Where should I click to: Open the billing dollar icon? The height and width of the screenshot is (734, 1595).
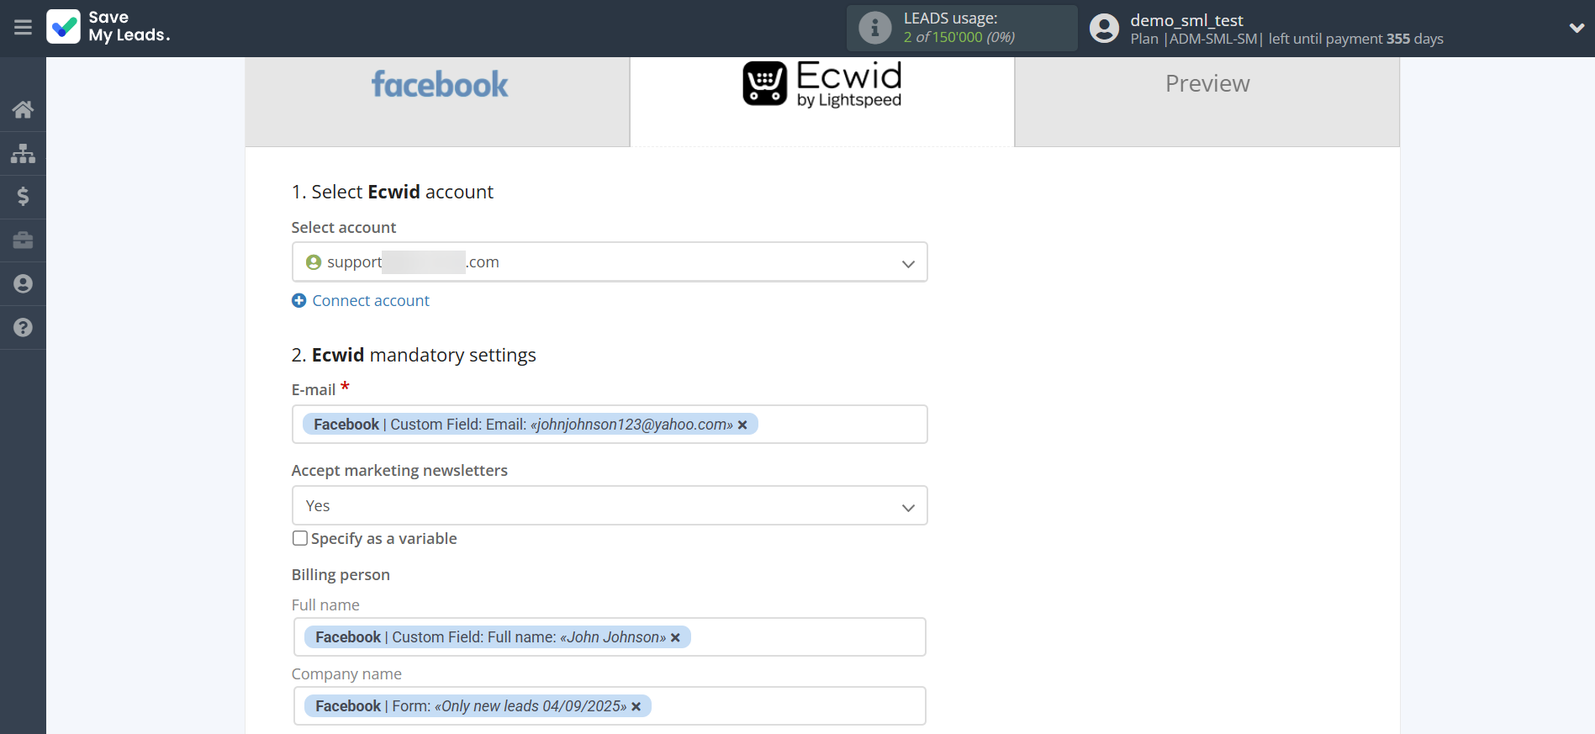click(x=23, y=197)
